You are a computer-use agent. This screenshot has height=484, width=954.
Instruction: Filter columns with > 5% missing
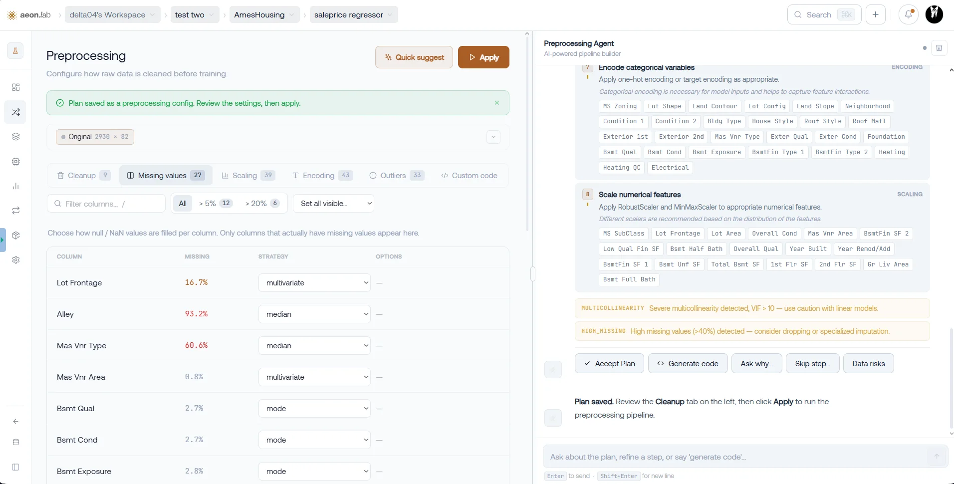point(216,203)
